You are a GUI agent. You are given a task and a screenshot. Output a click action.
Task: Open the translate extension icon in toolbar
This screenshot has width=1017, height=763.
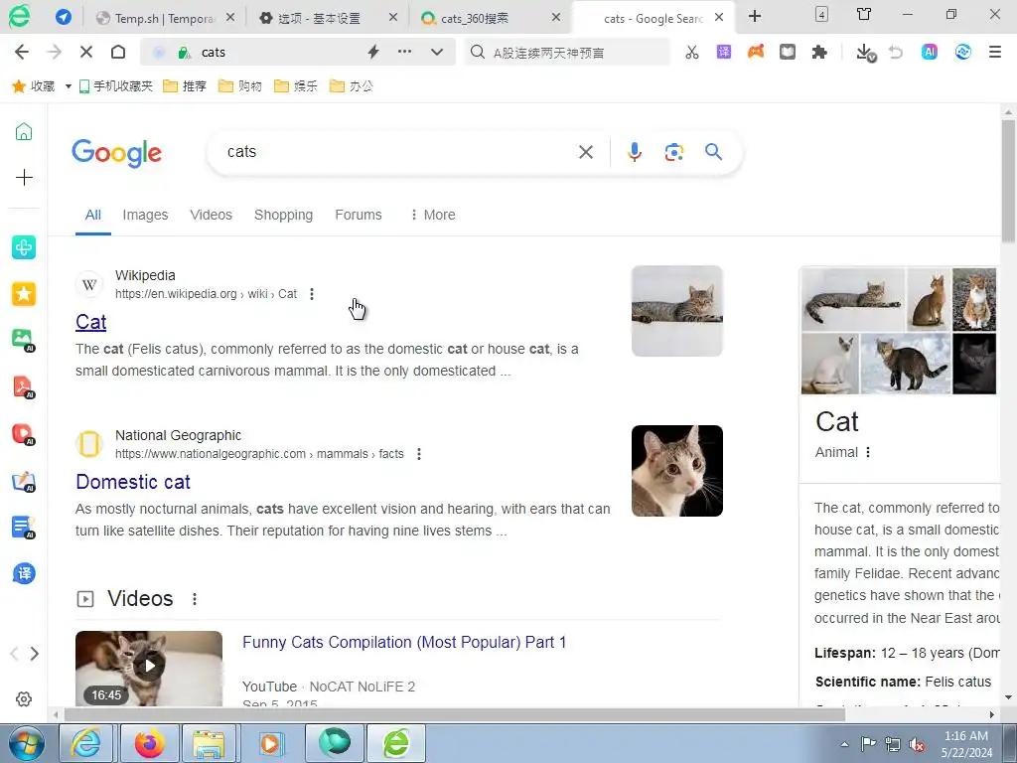click(724, 52)
